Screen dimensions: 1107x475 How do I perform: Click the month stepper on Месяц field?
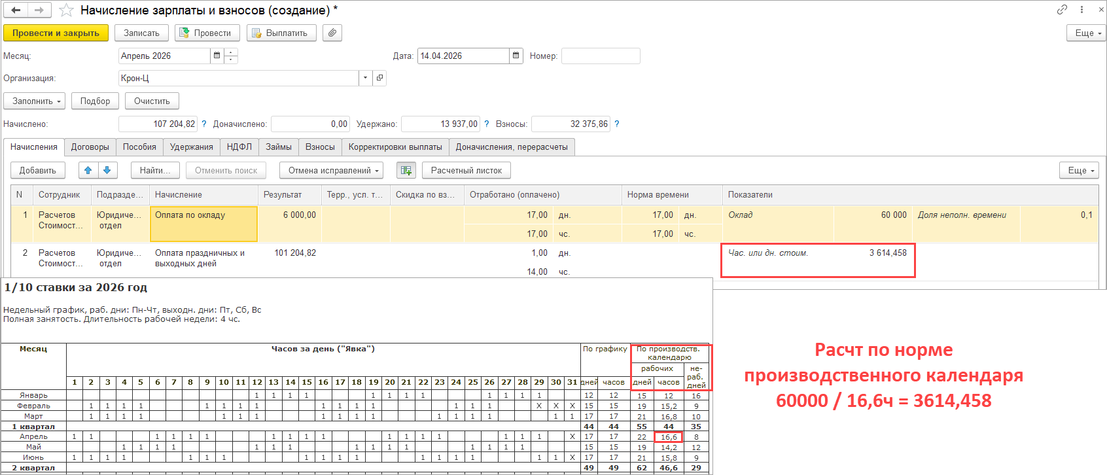230,56
